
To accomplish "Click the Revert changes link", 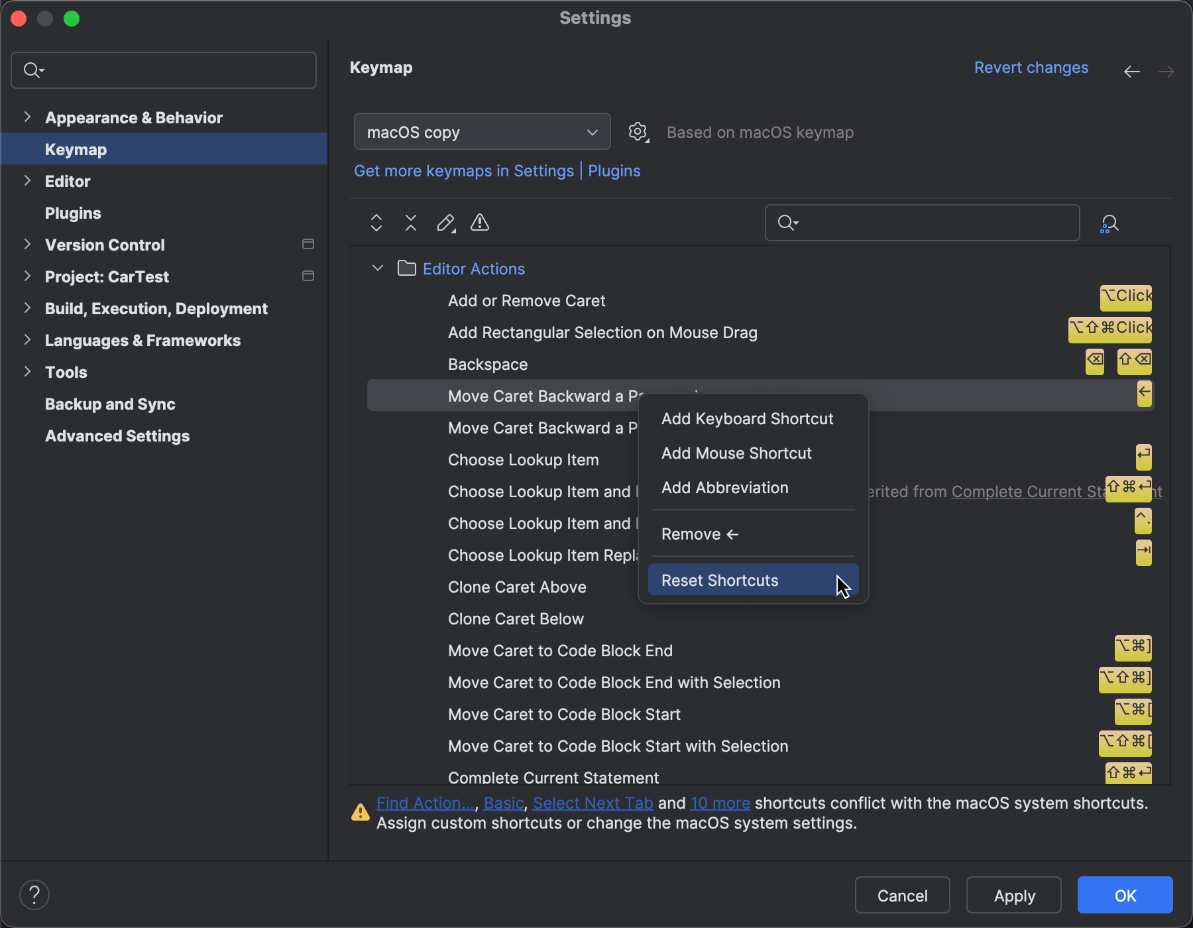I will click(x=1031, y=67).
